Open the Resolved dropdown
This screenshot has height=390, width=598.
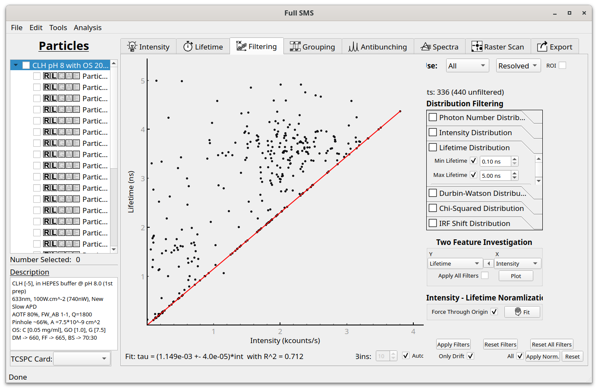tap(518, 66)
